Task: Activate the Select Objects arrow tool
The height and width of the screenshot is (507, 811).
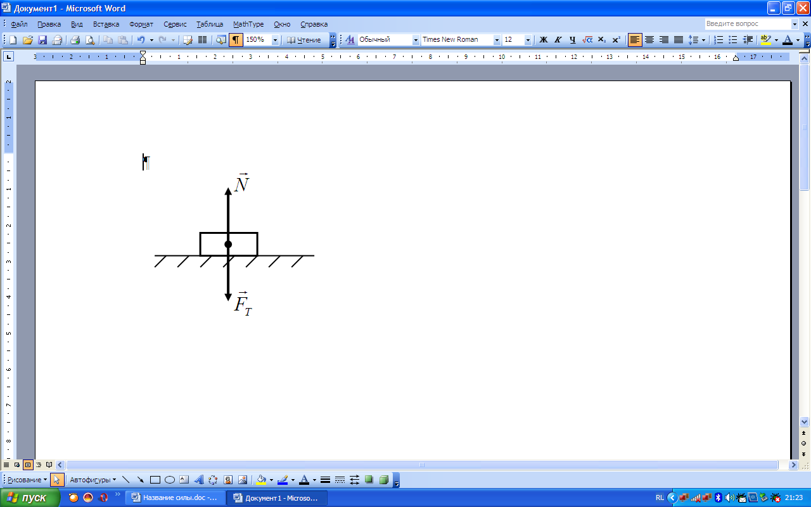Action: point(57,480)
